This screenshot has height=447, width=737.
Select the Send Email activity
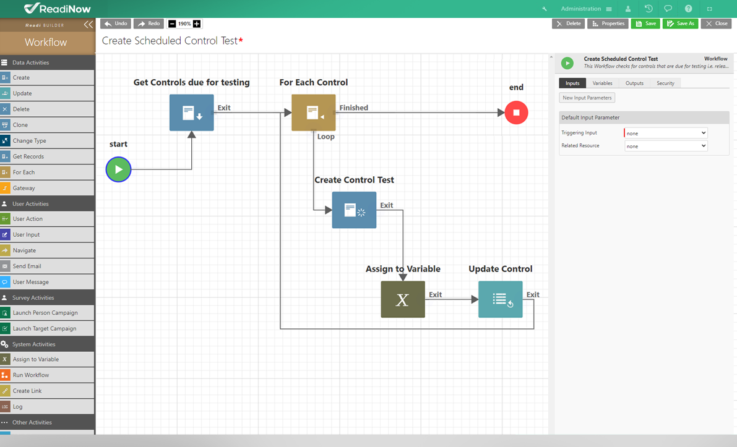click(47, 266)
